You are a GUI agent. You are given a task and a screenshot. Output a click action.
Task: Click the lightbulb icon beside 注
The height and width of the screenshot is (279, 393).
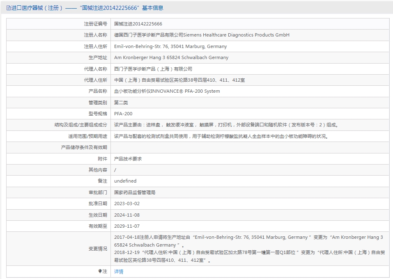(x=100, y=271)
